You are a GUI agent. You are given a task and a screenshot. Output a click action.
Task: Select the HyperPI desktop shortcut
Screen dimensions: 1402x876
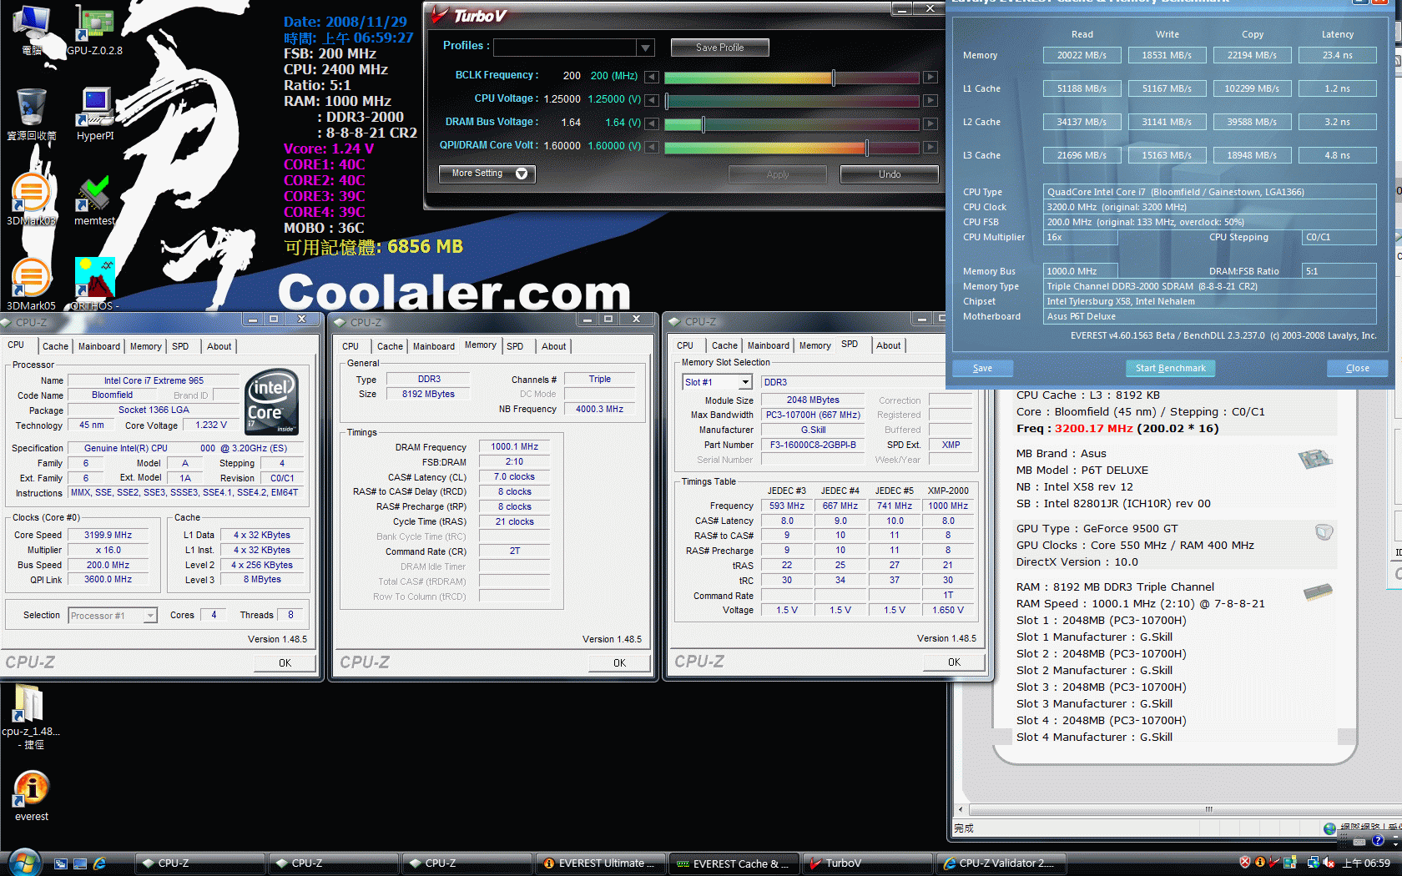95,115
